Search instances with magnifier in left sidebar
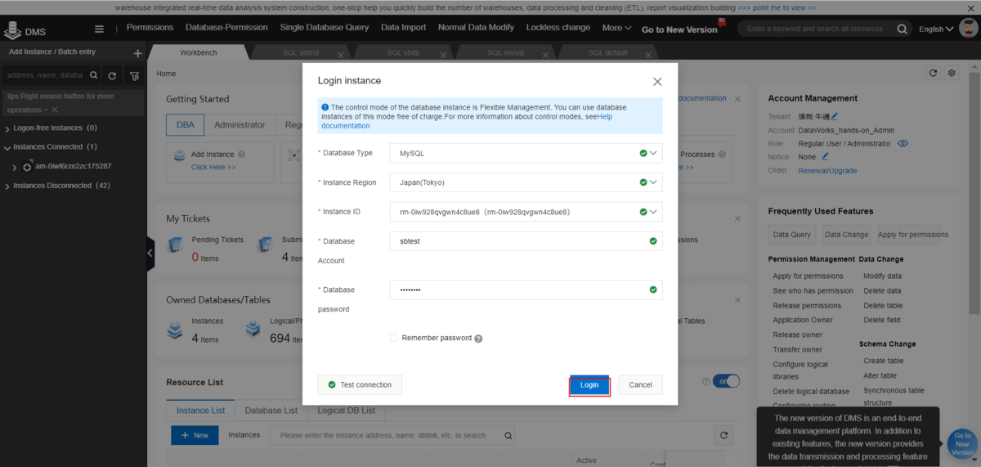This screenshot has height=467, width=981. coord(94,75)
